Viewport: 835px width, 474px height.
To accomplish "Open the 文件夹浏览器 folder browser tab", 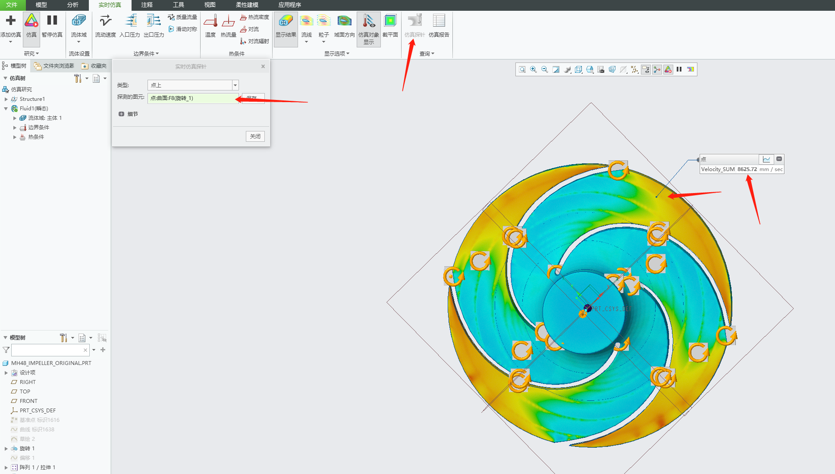I will tap(54, 66).
